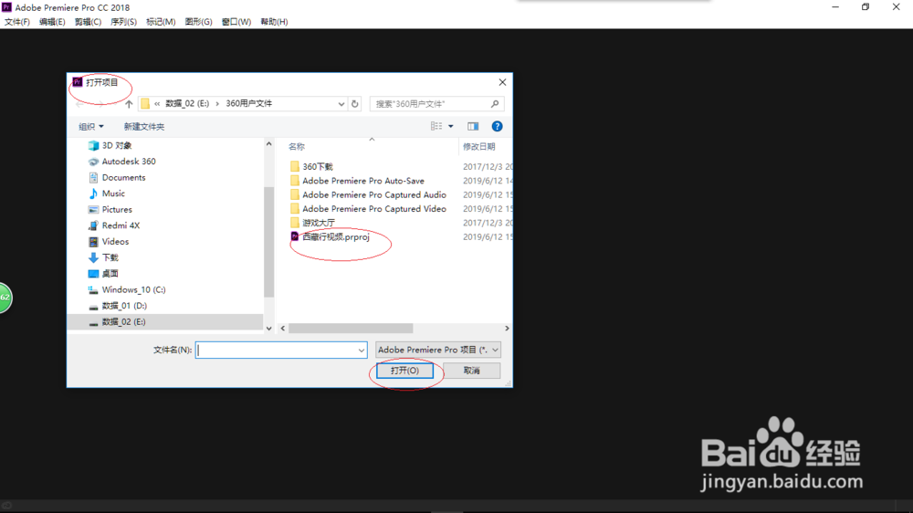Sort files by 修改日期 column header
913x513 pixels.
478,147
